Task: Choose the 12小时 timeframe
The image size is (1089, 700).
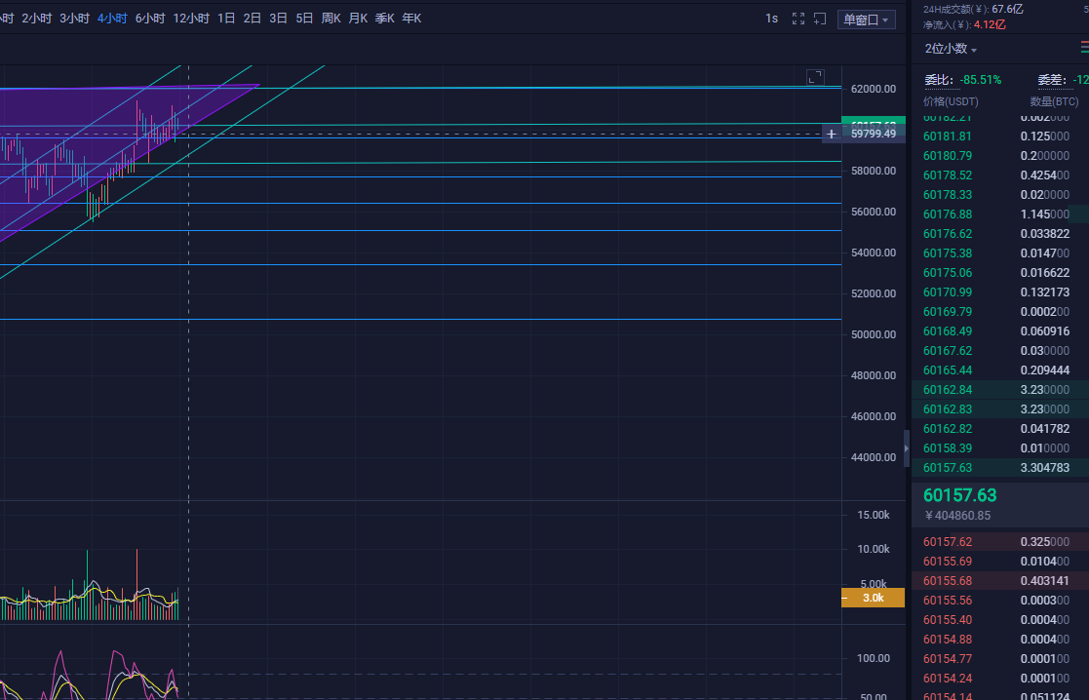Action: tap(191, 19)
